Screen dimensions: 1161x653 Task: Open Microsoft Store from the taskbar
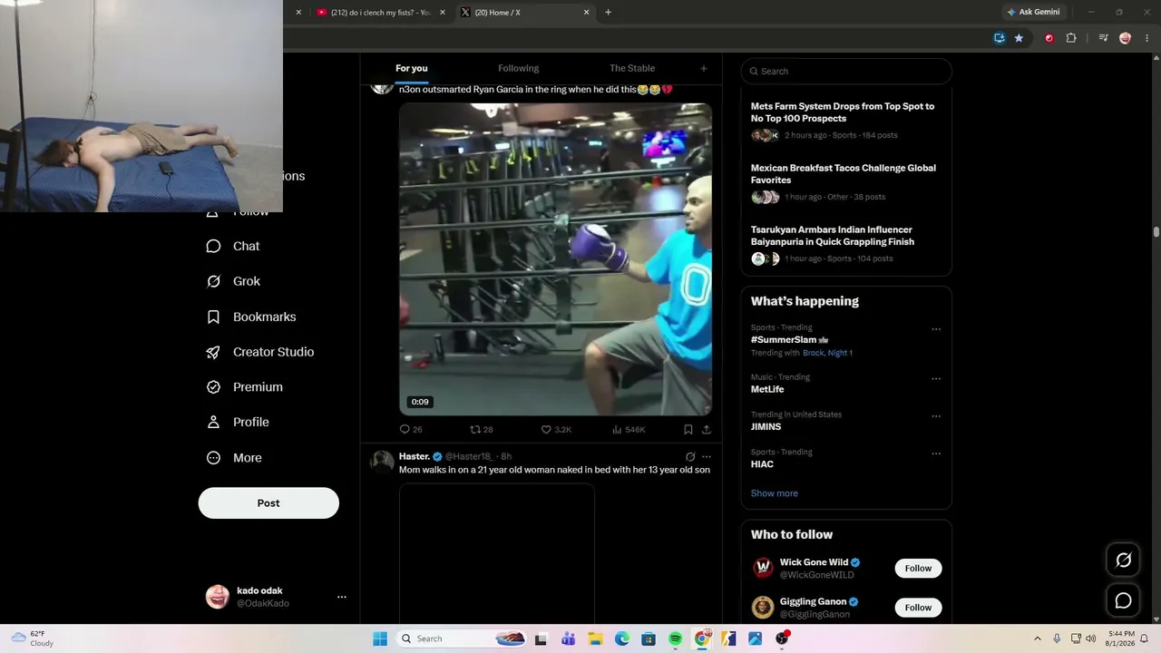pos(649,638)
